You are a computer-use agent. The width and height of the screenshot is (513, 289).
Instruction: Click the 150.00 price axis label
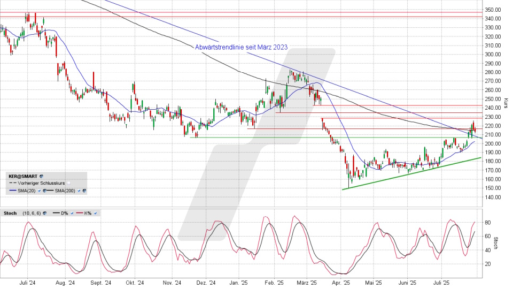(x=493, y=188)
